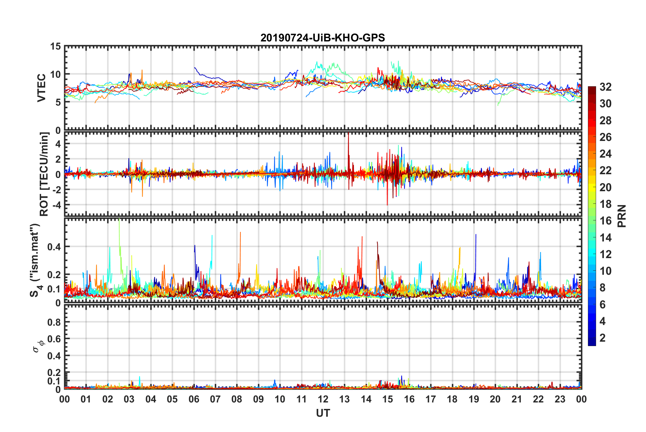Click ROT y-tick label 4
Image resolution: width=646 pixels, height=432 pixels.
click(x=58, y=144)
